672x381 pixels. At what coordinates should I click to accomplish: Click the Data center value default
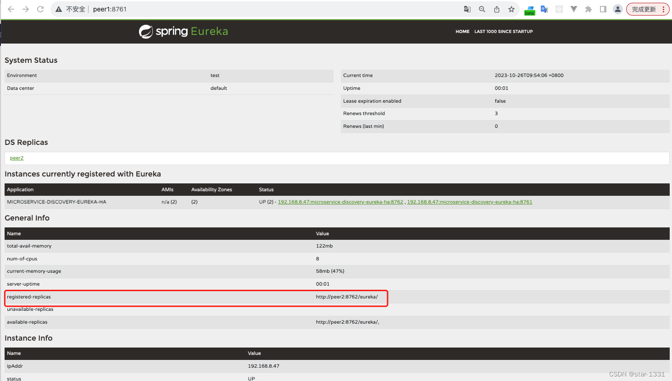[x=219, y=88]
